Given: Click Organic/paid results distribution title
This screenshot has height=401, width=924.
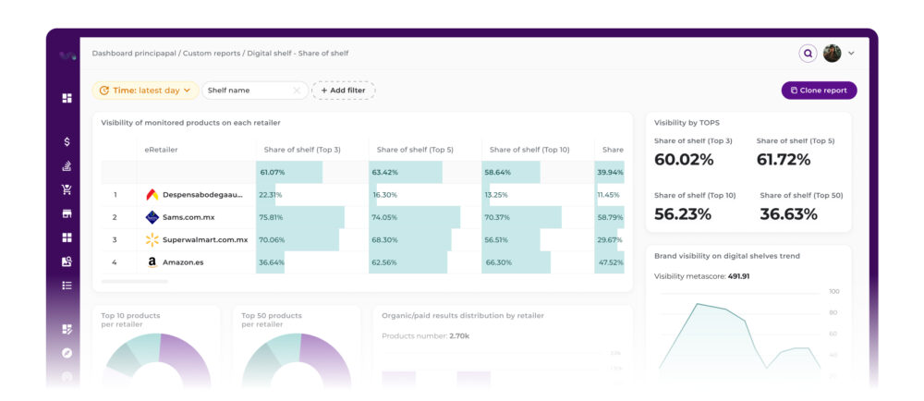Looking at the screenshot, I should click(463, 316).
